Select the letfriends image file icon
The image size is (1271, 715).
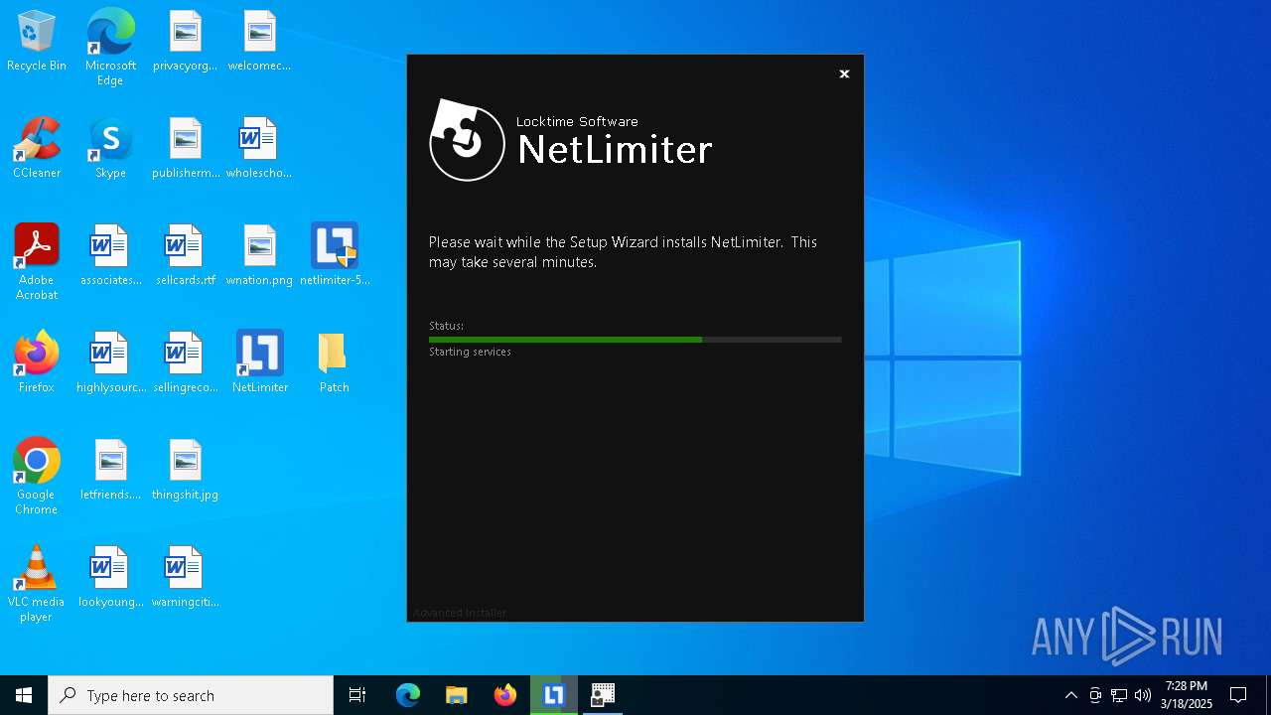(x=110, y=471)
